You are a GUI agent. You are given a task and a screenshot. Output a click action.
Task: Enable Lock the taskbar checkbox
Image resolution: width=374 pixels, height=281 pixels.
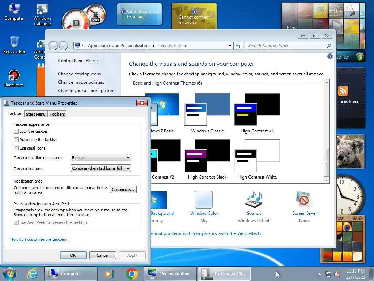(x=16, y=131)
